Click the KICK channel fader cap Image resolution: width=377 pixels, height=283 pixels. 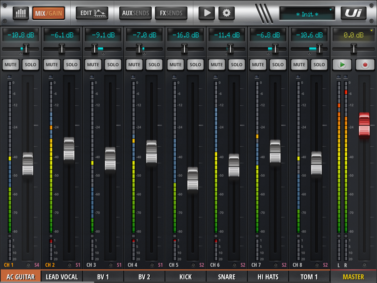click(193, 179)
